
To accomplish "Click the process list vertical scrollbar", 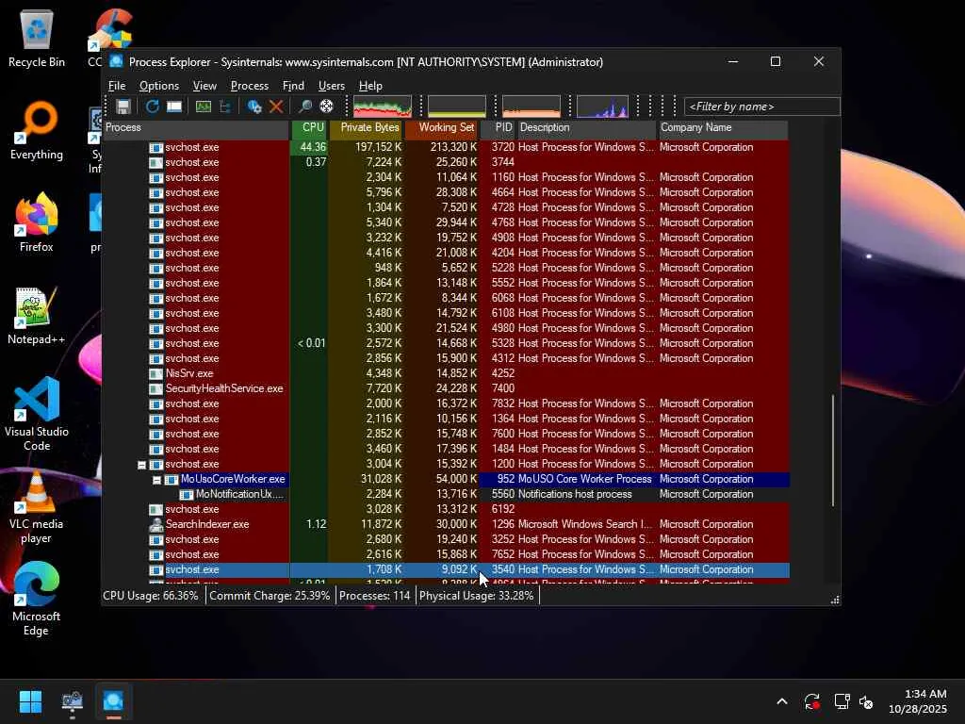I will (x=833, y=451).
